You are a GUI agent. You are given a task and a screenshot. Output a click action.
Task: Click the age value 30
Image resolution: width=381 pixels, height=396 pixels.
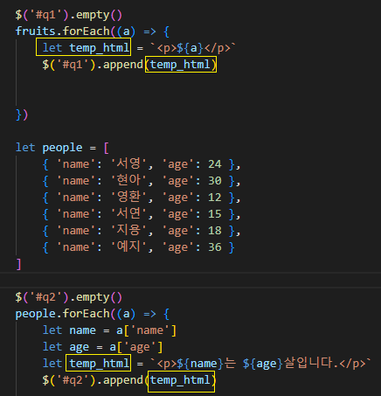[x=215, y=181]
